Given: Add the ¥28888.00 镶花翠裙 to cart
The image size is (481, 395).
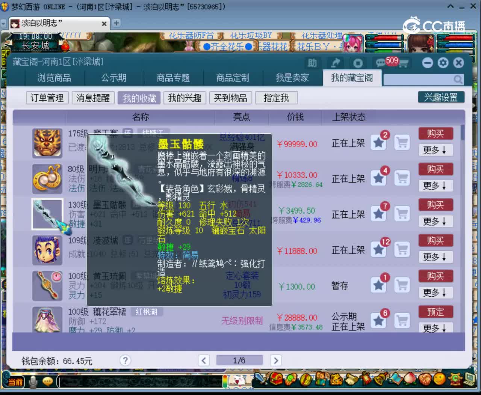Looking at the screenshot, I should pyautogui.click(x=402, y=321).
